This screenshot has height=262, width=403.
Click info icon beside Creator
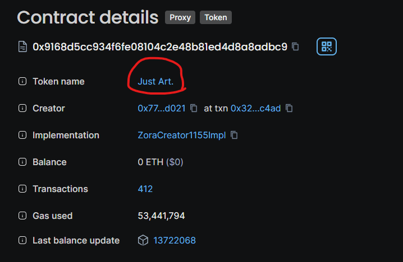click(22, 108)
